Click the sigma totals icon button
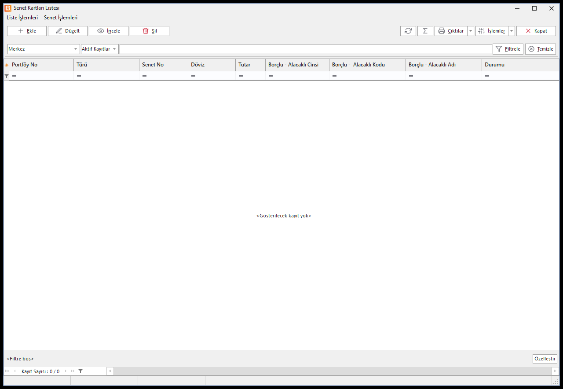This screenshot has width=563, height=389. point(425,31)
